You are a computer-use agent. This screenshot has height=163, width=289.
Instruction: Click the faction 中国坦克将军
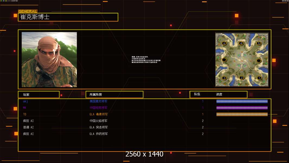[98, 108]
